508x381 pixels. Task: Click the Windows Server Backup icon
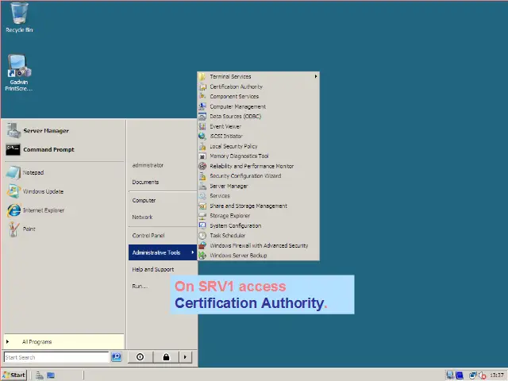202,256
